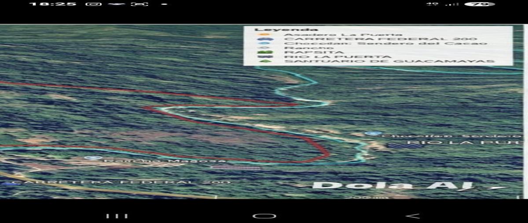Click 'RAPSITA' legend text
528x223 pixels.
click(x=315, y=52)
